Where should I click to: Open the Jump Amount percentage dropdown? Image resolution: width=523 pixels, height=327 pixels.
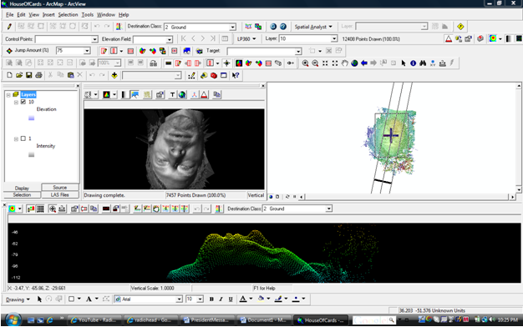click(x=87, y=51)
